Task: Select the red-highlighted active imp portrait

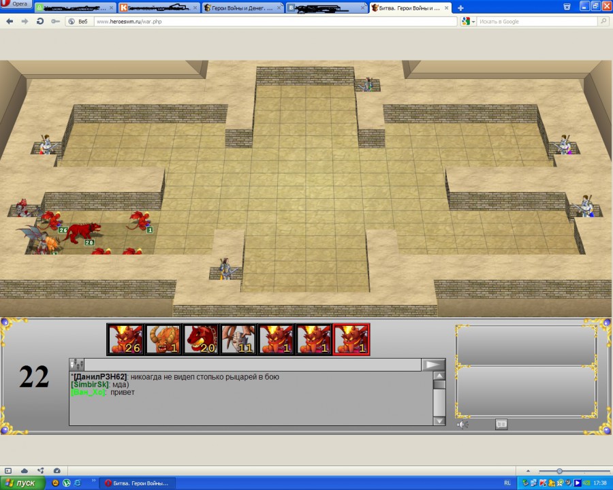Action: (351, 339)
